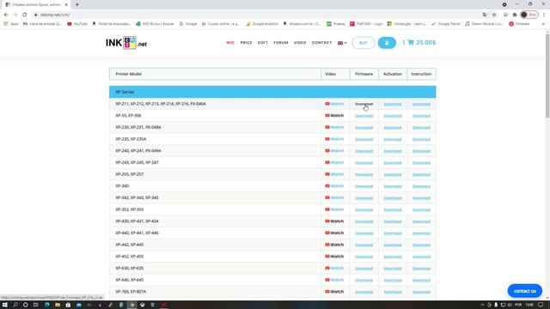Download instruction for XP-760, EP-807A row
This screenshot has height=309, width=550.
click(x=421, y=292)
